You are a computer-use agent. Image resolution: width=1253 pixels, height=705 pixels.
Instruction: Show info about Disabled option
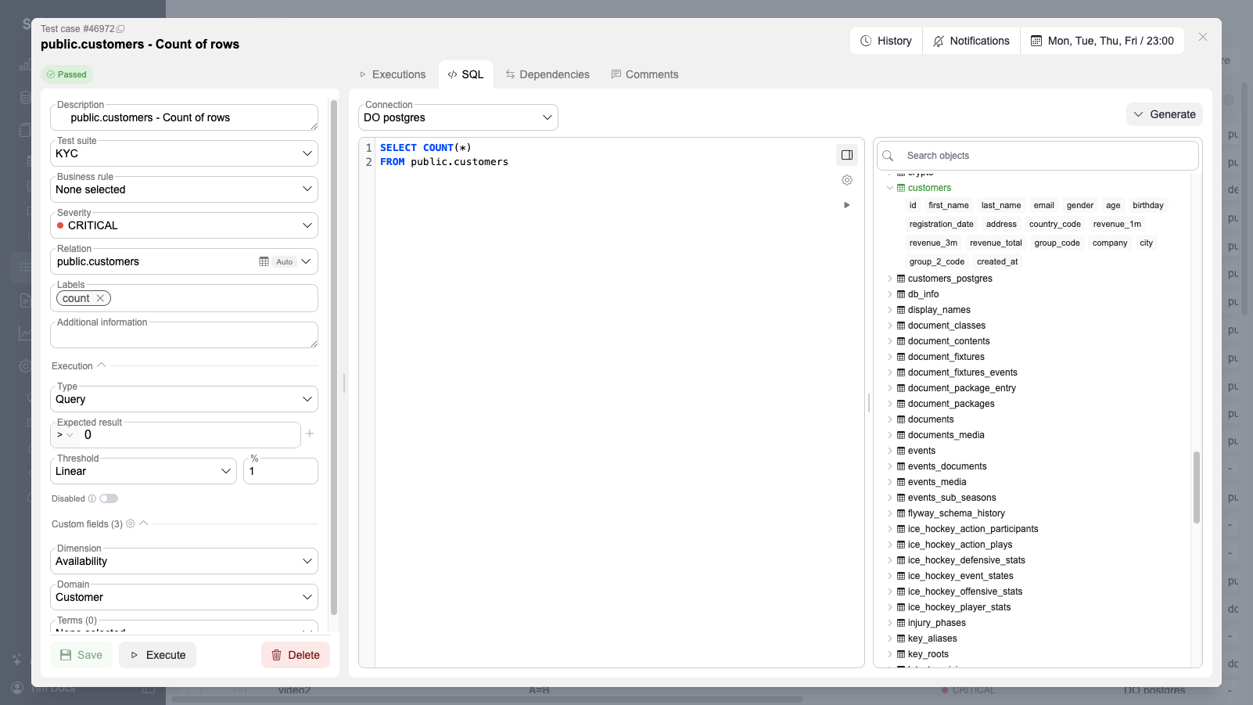[92, 498]
